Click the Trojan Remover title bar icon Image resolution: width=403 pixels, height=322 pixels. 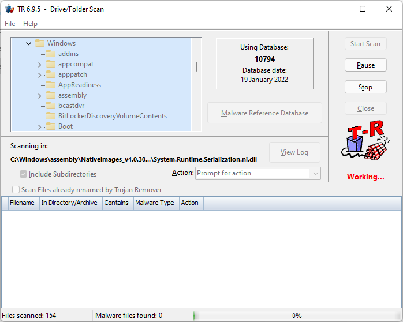[x=10, y=9]
